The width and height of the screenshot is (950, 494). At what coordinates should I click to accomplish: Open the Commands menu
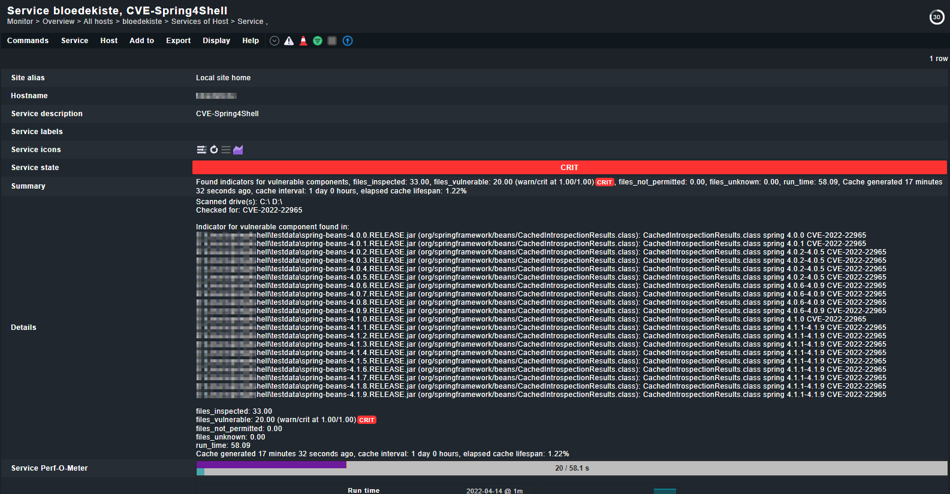[x=28, y=41]
